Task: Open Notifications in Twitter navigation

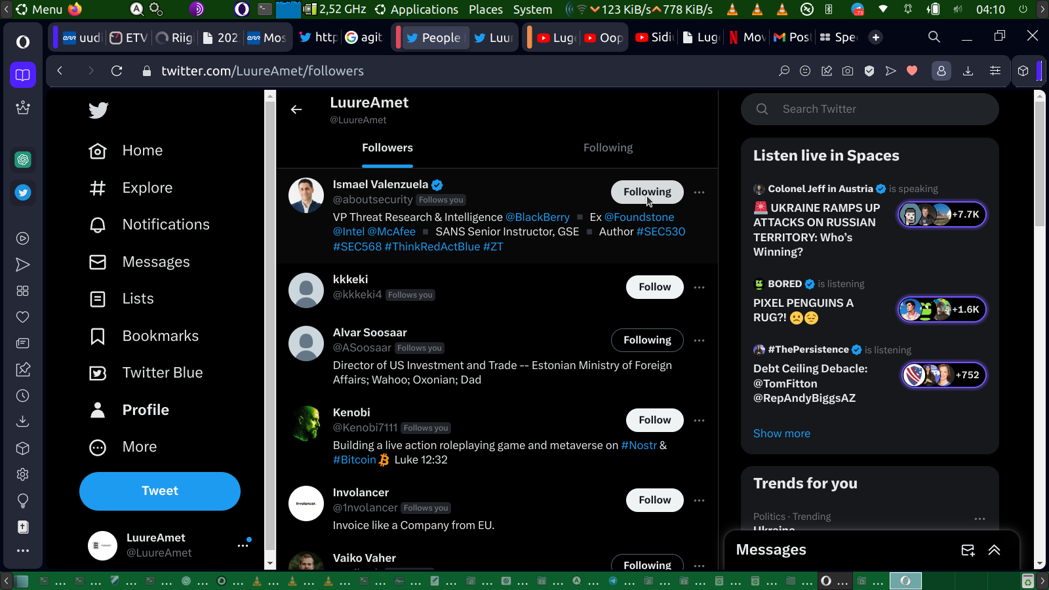Action: click(150, 225)
